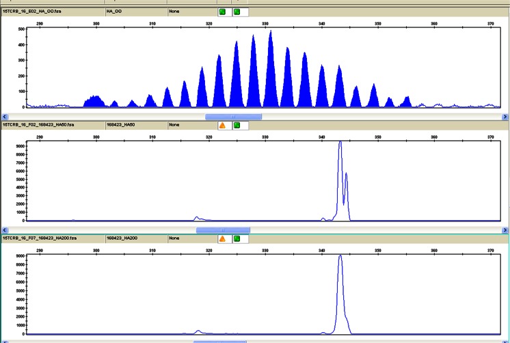The width and height of the screenshot is (510, 343).
Task: Click first green quality square in HA_OO row
Action: click(x=222, y=12)
